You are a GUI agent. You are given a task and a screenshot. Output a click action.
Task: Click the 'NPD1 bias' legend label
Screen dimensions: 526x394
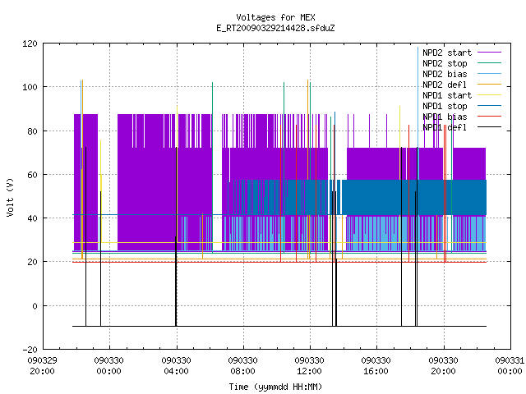click(x=445, y=117)
